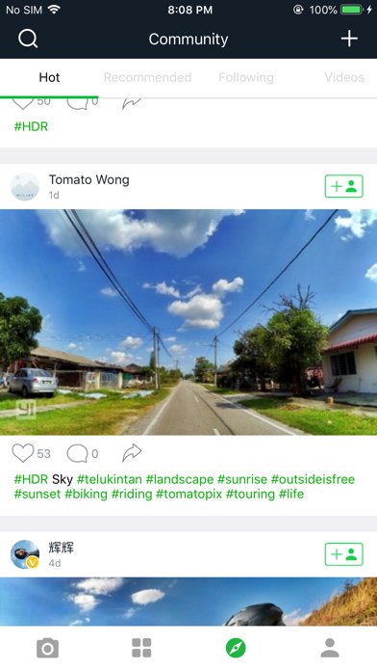Open the #telukintan hashtag link
Viewport: 377px width, 671px height.
[110, 479]
